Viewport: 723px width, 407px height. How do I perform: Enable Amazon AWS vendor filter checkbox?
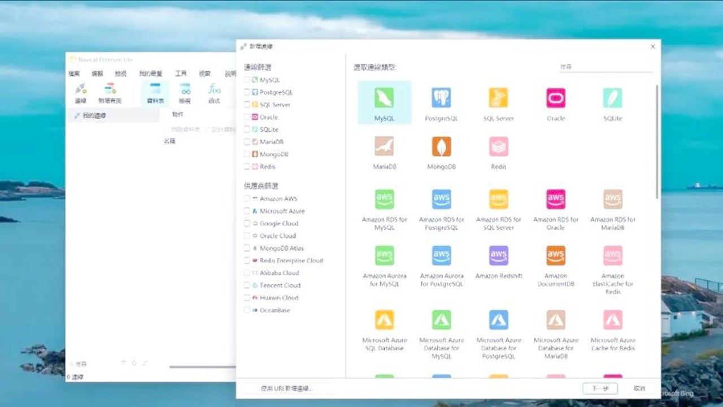tap(247, 199)
